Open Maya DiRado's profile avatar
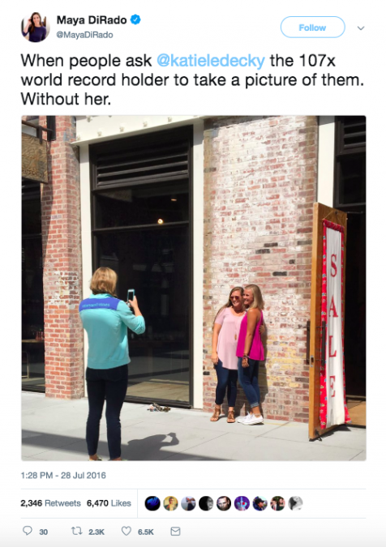The image size is (386, 547). pyautogui.click(x=34, y=28)
